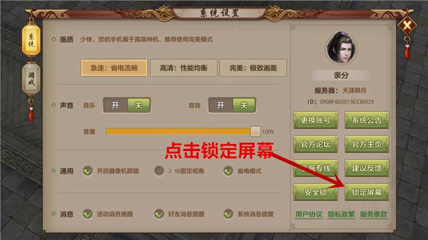This screenshot has width=428, height=240.
Task: Toggle 开启摄像机跟随 checkbox
Action: pyautogui.click(x=87, y=171)
